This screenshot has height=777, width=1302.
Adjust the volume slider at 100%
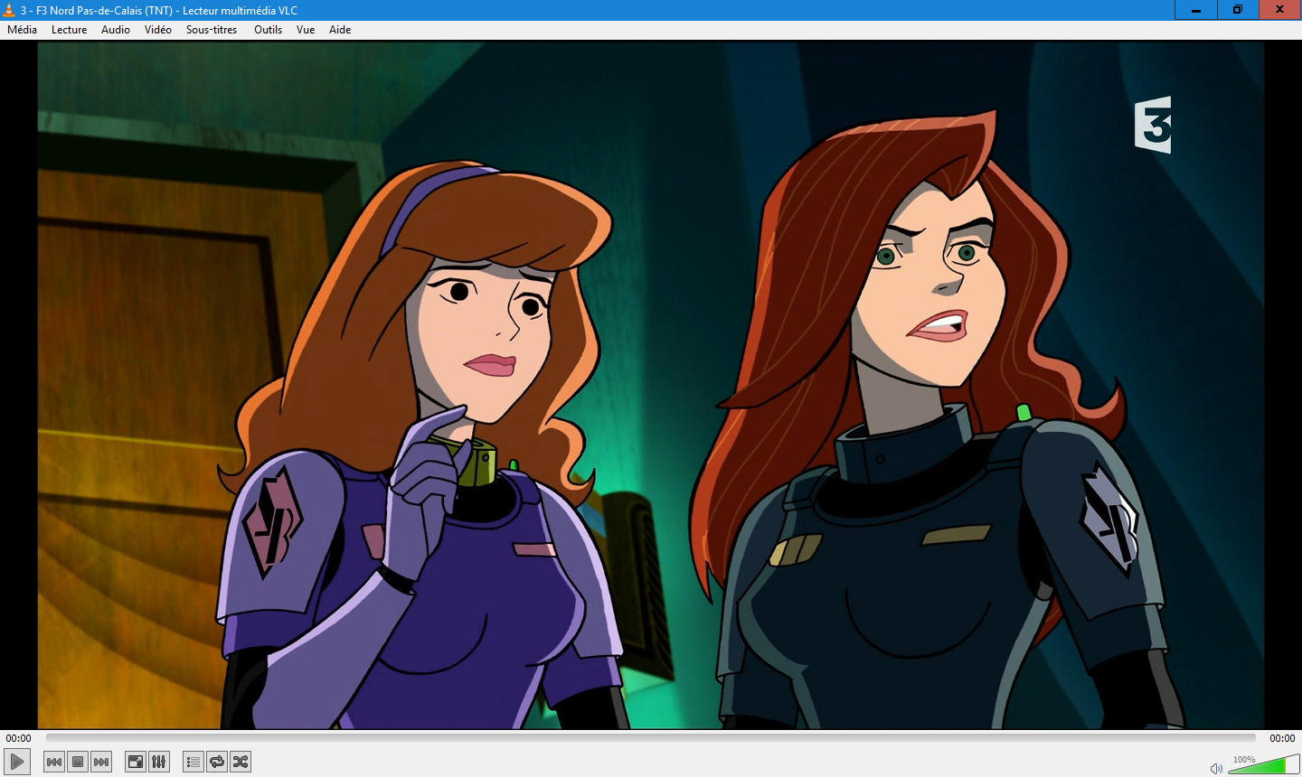1263,765
